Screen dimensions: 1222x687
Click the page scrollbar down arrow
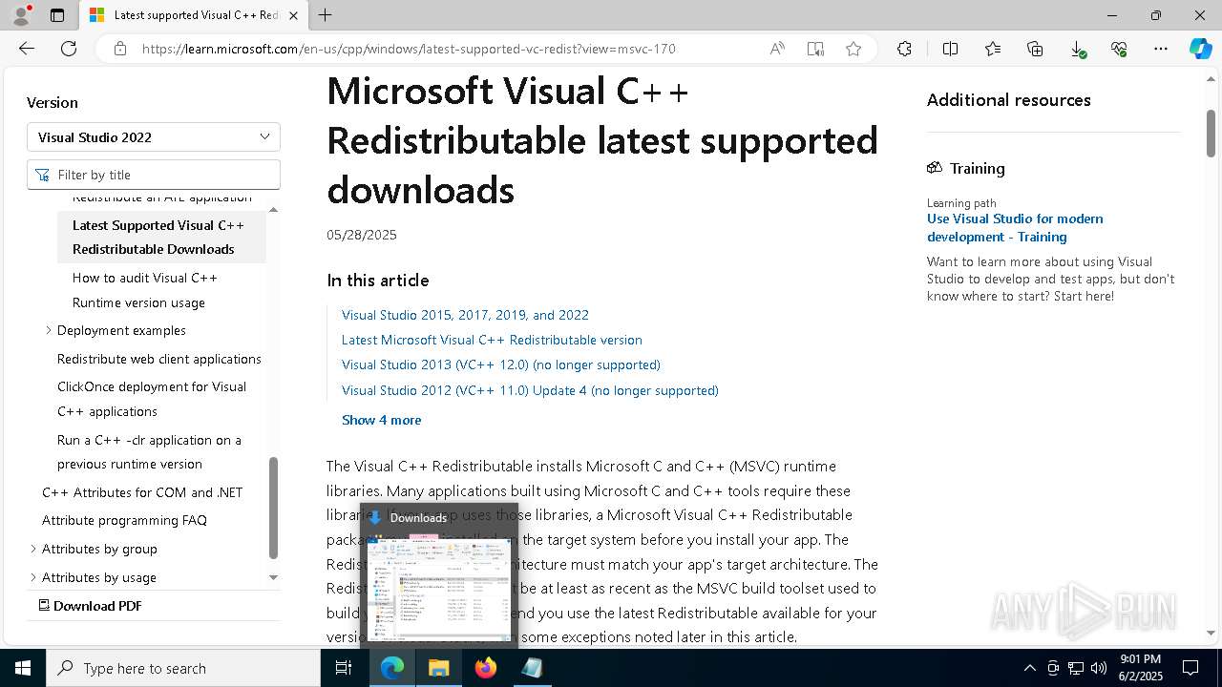pos(1211,633)
